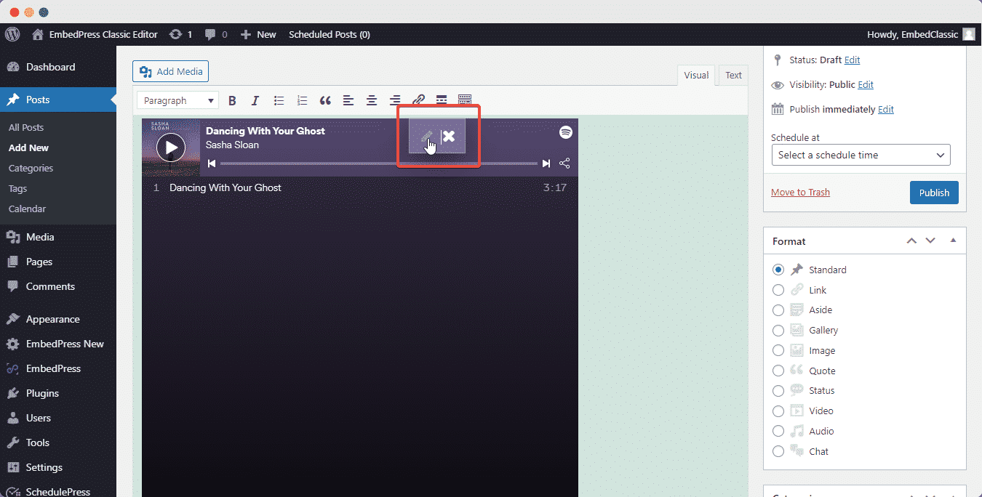
Task: Align text center
Action: point(372,100)
